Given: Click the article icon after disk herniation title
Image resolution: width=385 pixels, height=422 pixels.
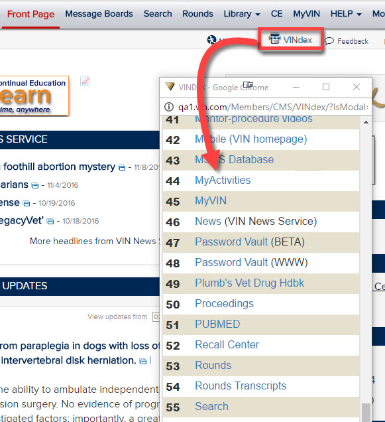Looking at the screenshot, I should [143, 362].
